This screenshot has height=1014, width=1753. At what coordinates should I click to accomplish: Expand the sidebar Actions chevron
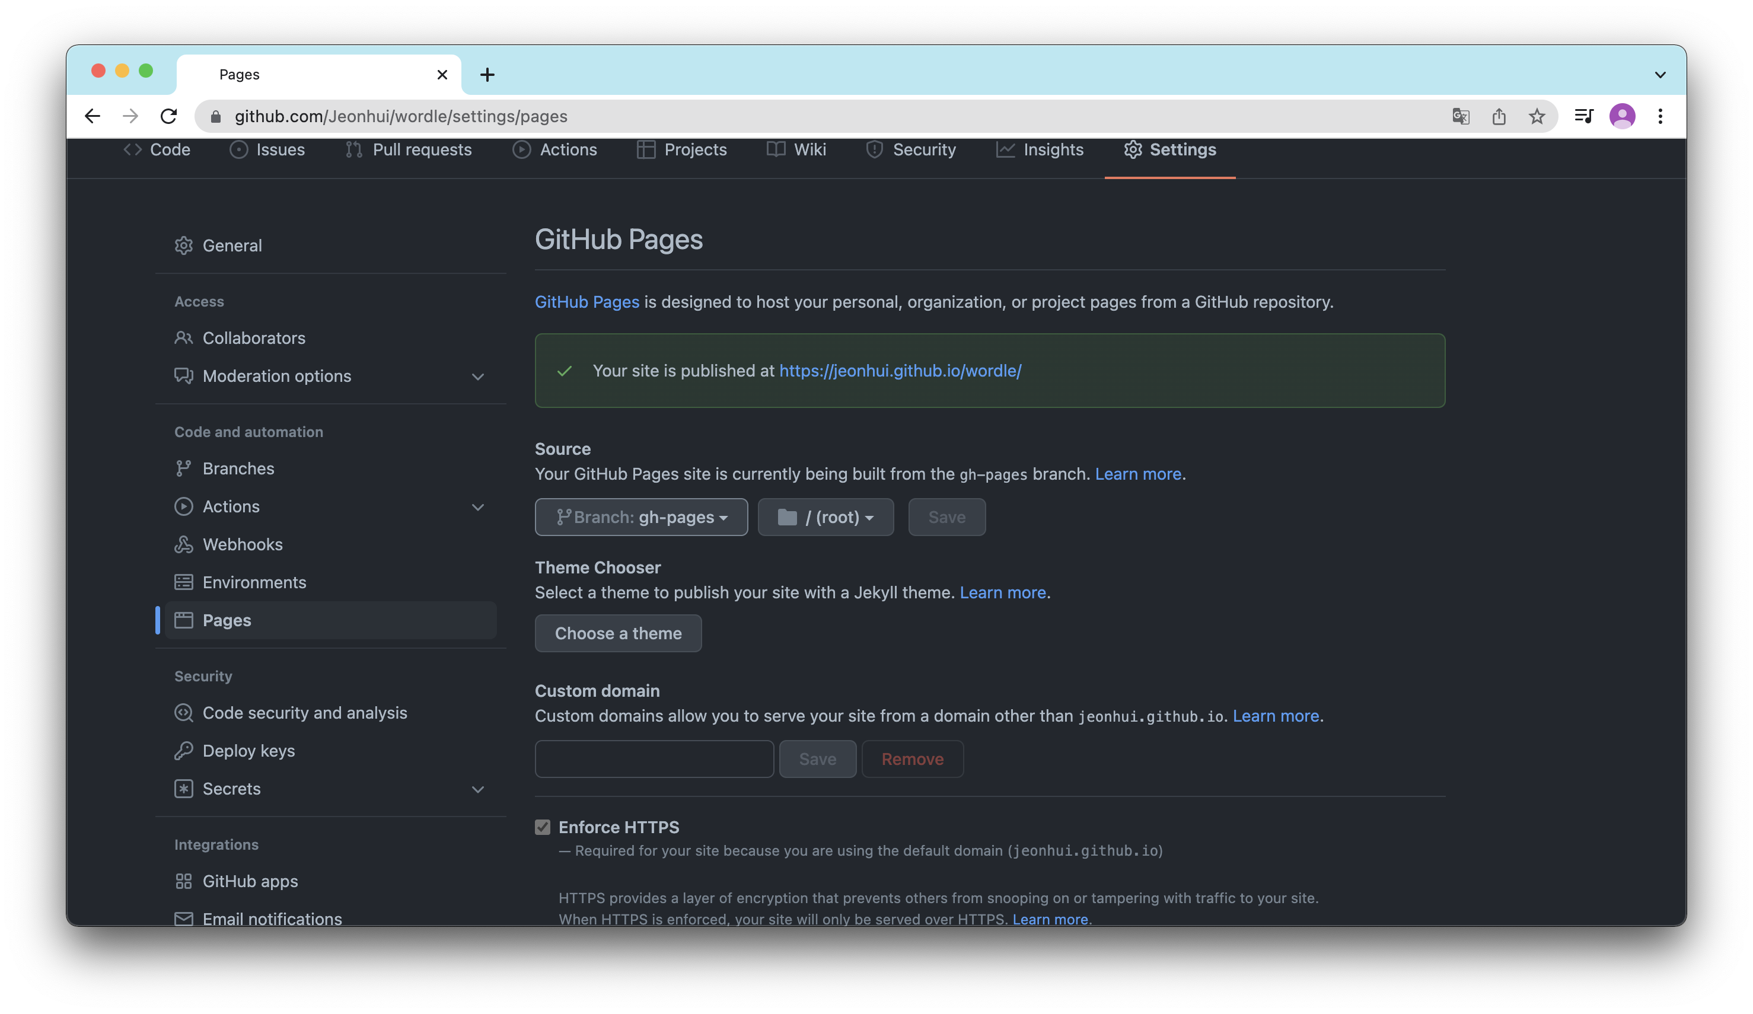pos(478,507)
